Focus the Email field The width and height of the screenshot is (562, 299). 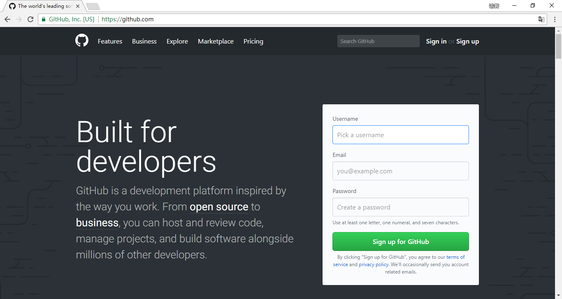400,171
